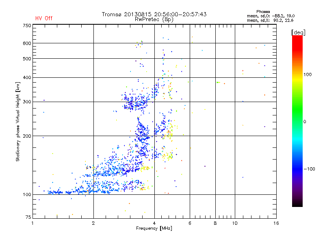Click the '500' height axis label
The height and width of the screenshot is (243, 325).
[27, 59]
